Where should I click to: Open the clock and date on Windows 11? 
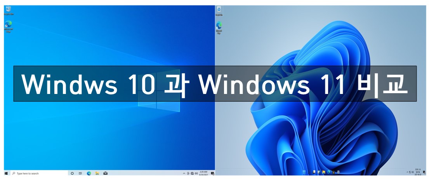click(x=418, y=172)
